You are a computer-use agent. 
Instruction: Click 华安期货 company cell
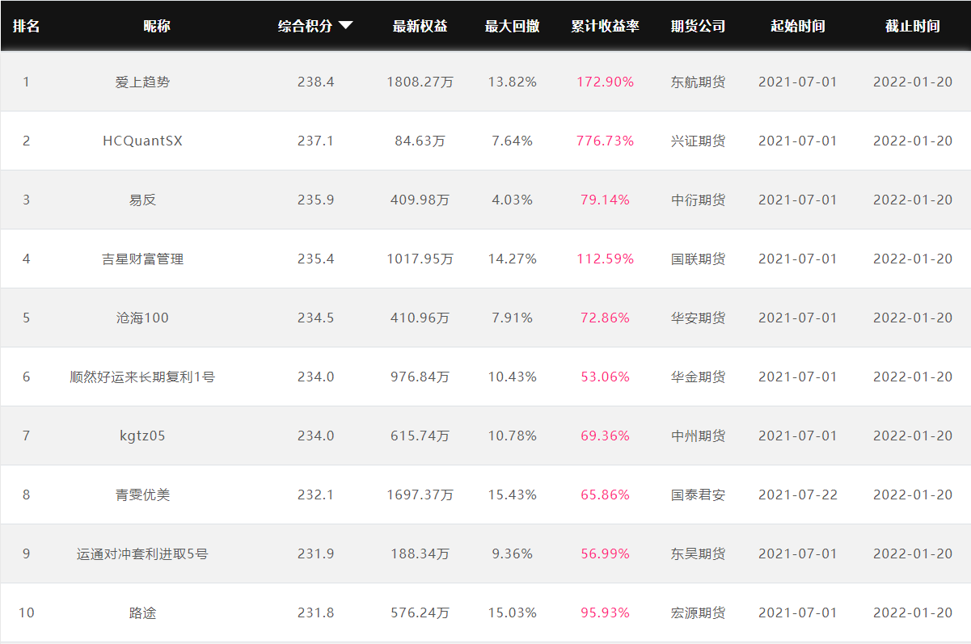pos(698,318)
